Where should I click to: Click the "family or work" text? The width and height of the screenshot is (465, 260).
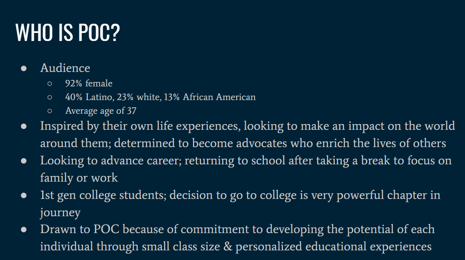[x=79, y=178]
